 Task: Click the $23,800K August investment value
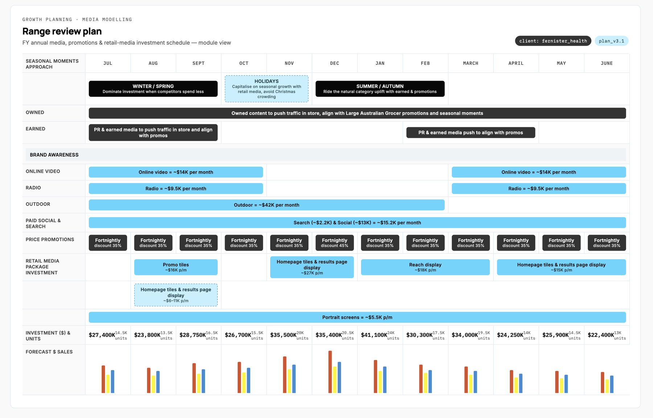pos(147,335)
